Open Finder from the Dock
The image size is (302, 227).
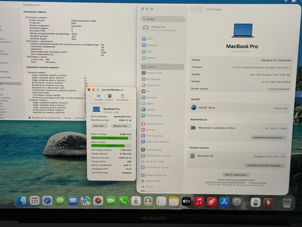(x=22, y=201)
